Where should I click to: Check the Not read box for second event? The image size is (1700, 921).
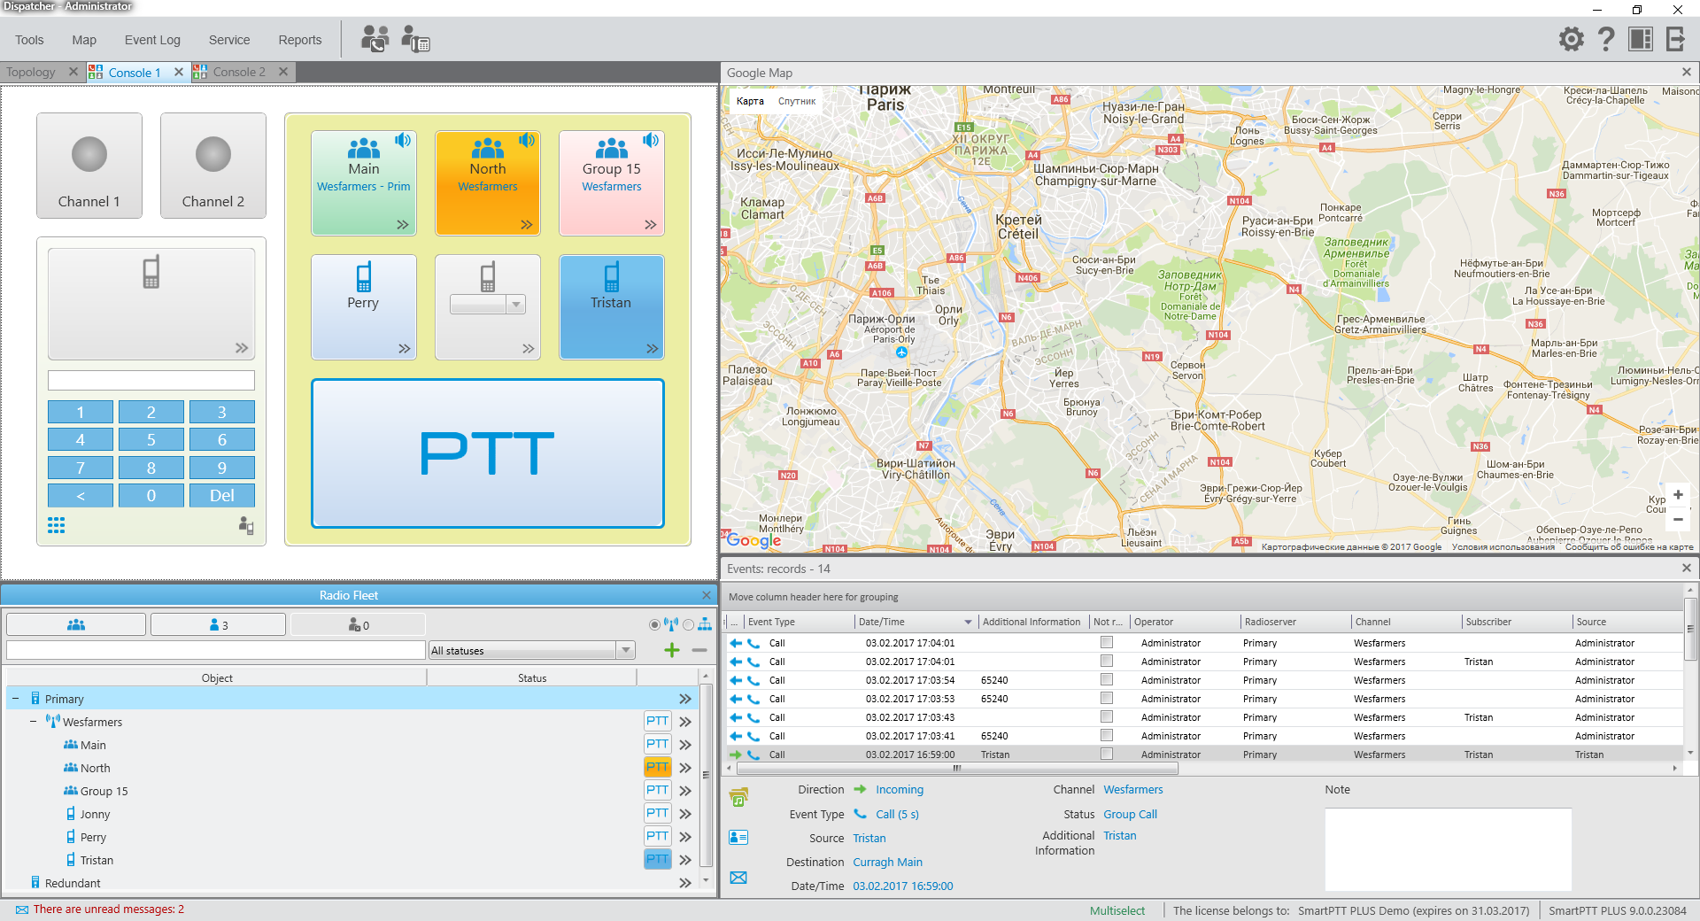click(x=1106, y=661)
